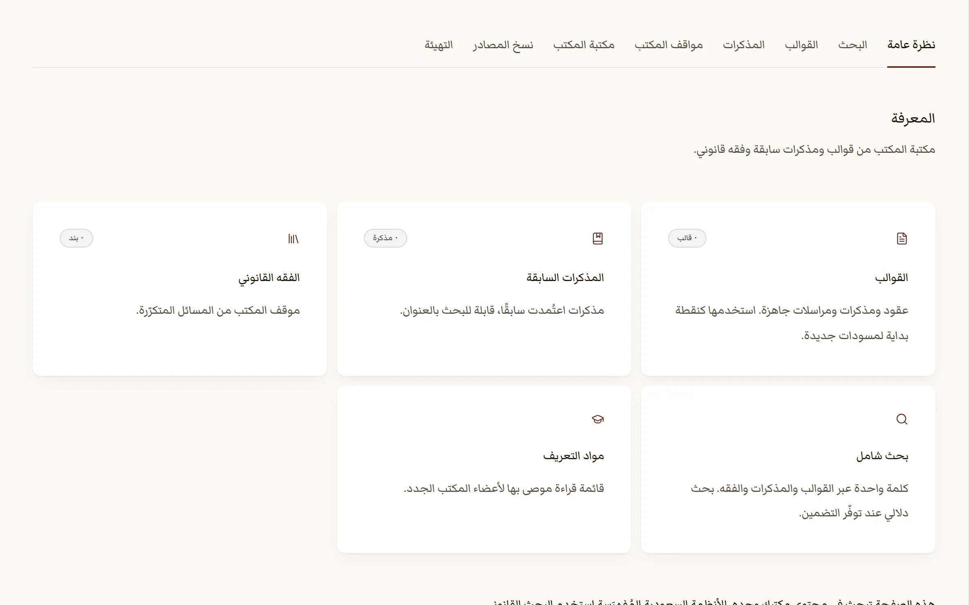Click the بند count badge
969x605 pixels.
click(76, 238)
